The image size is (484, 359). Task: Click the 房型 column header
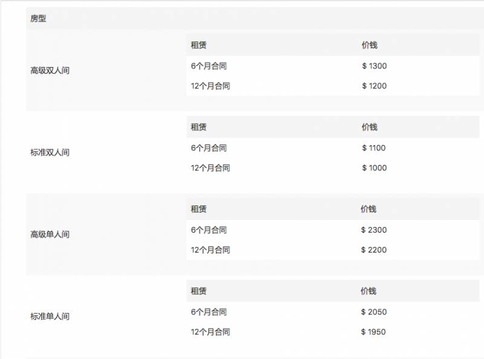(x=38, y=19)
